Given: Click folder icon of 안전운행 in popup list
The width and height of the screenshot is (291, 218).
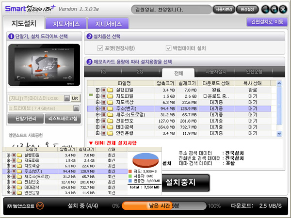Looking at the screenshot, I should click(x=19, y=193).
